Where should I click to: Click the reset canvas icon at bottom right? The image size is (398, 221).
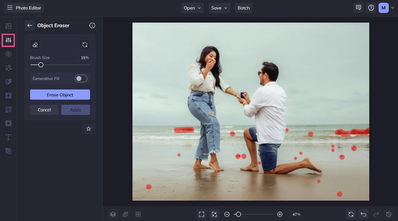click(x=351, y=214)
